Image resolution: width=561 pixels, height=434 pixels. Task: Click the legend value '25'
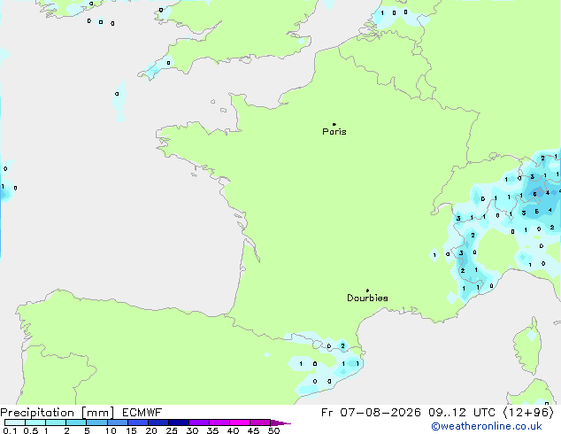point(172,430)
